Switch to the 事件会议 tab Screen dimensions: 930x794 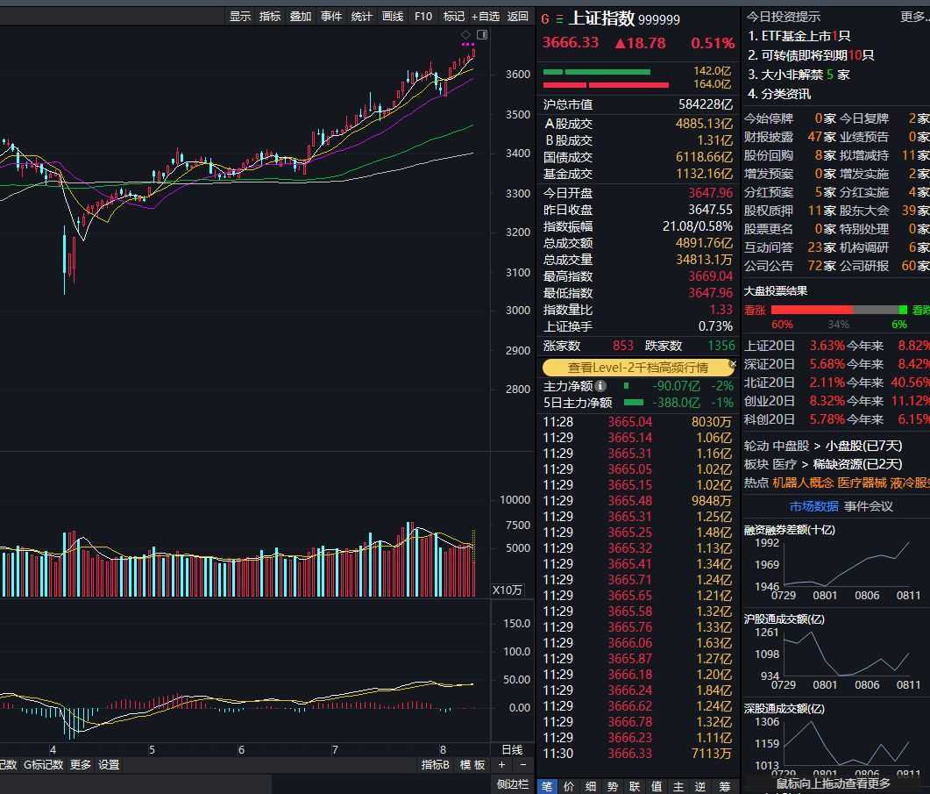click(869, 506)
